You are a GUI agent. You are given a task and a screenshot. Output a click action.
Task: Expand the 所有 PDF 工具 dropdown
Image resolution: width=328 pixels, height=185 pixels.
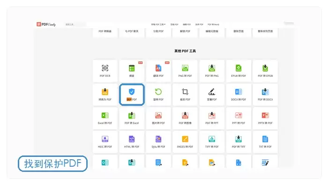(x=158, y=24)
